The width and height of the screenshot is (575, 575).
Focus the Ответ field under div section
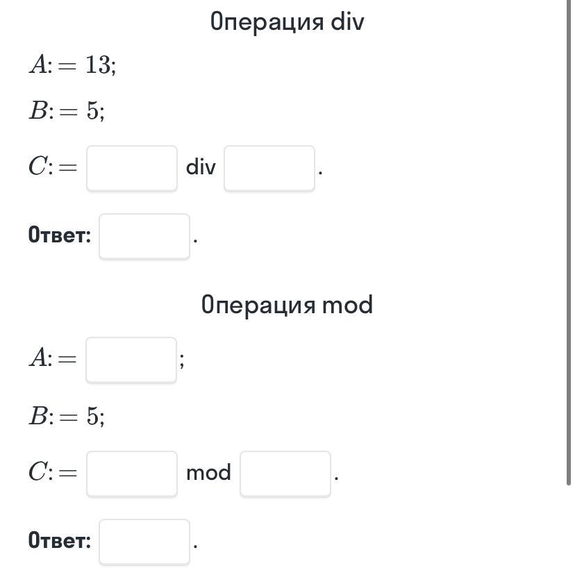(144, 237)
